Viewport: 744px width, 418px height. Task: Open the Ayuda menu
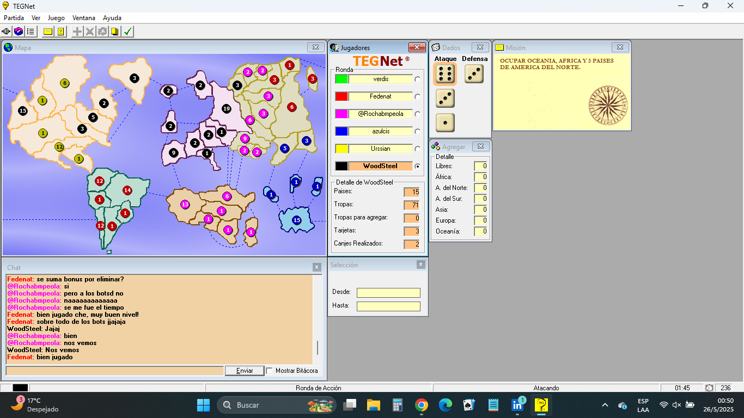(x=112, y=18)
